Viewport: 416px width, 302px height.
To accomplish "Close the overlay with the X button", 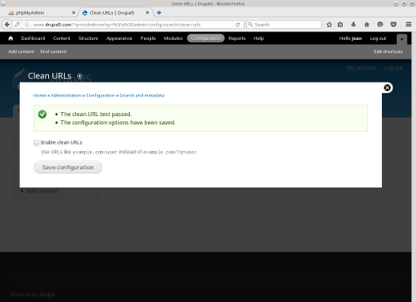I will 387,88.
